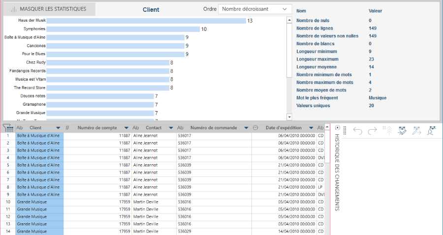Click the undo arrow in change history
Viewport: 443px width, 235px height.
(x=358, y=130)
